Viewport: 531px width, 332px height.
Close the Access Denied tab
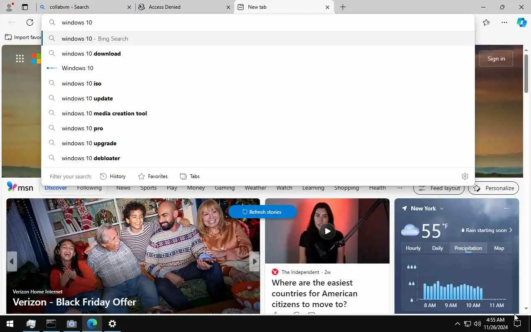coord(228,7)
